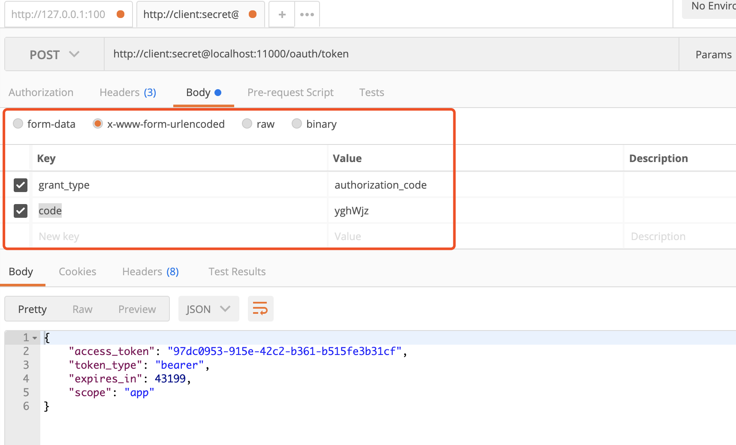Screen dimensions: 736x445
Task: Switch response view to Raw
Action: [82, 309]
